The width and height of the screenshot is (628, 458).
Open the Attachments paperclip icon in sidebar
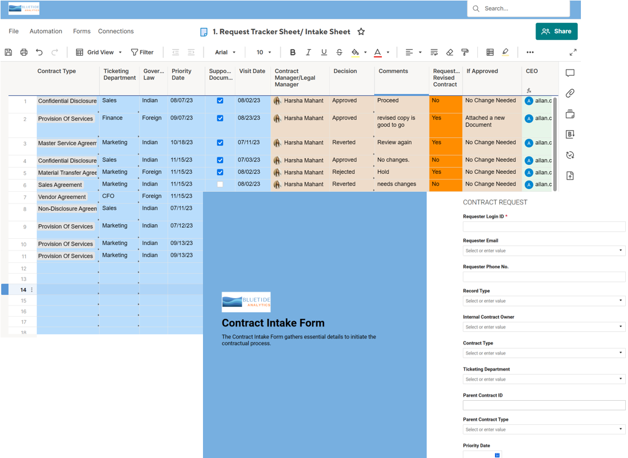(x=570, y=94)
